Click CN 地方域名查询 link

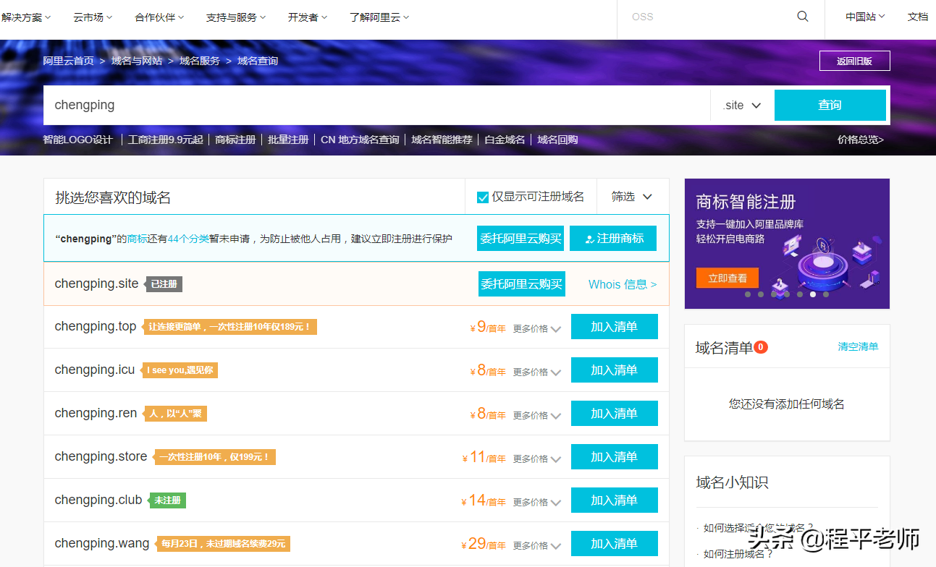click(x=360, y=140)
